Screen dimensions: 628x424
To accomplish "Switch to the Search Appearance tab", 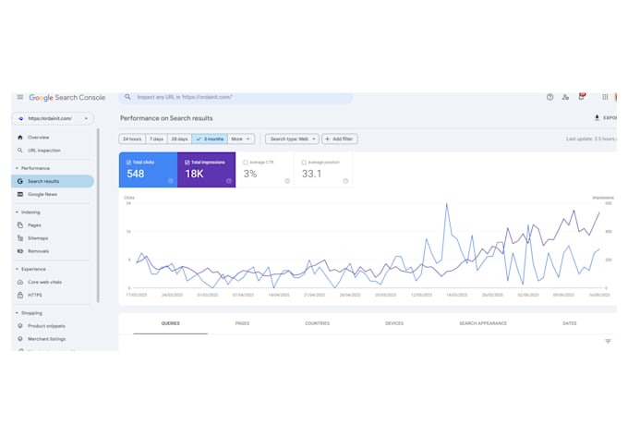I will pos(483,323).
